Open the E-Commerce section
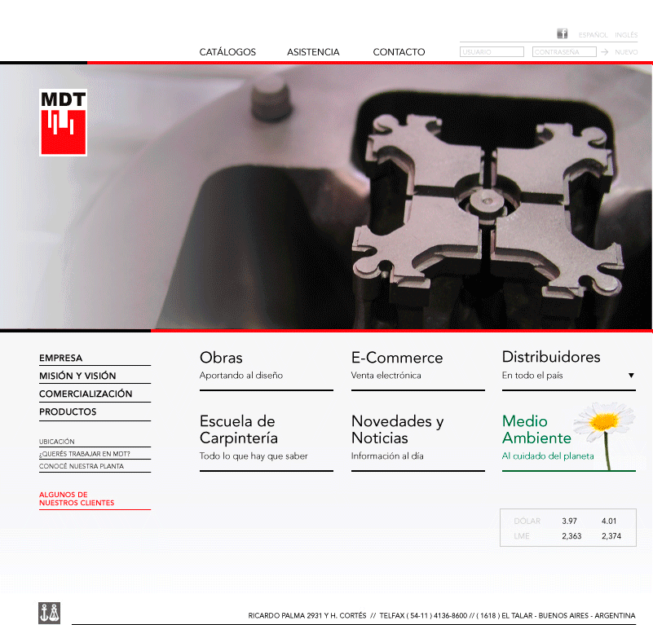 click(397, 358)
